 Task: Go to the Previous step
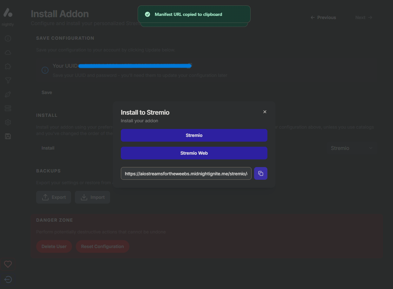point(323,17)
